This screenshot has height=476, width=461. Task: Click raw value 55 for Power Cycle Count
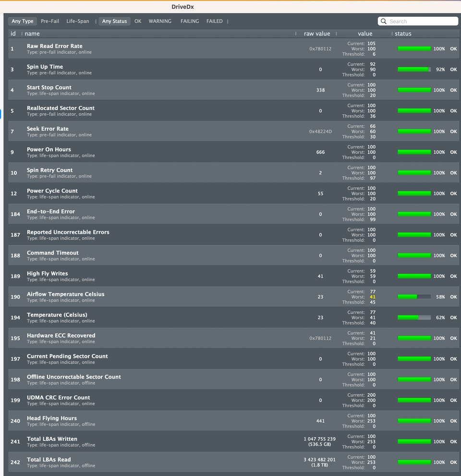click(320, 194)
